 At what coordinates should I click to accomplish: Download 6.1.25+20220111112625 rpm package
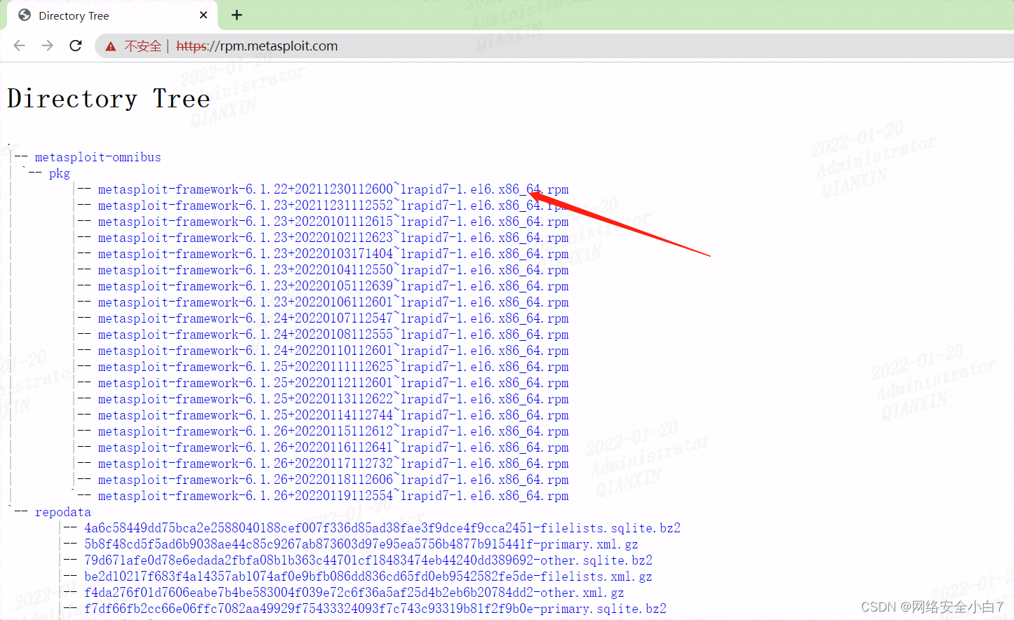[333, 367]
